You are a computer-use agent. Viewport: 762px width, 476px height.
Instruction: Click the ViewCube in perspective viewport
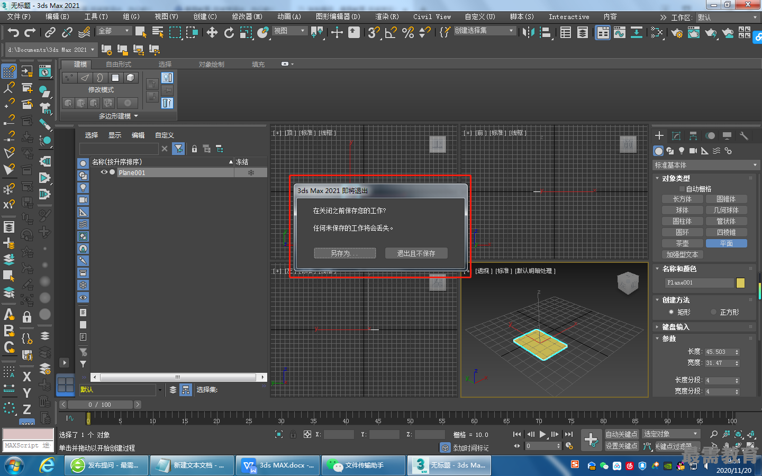tap(628, 283)
